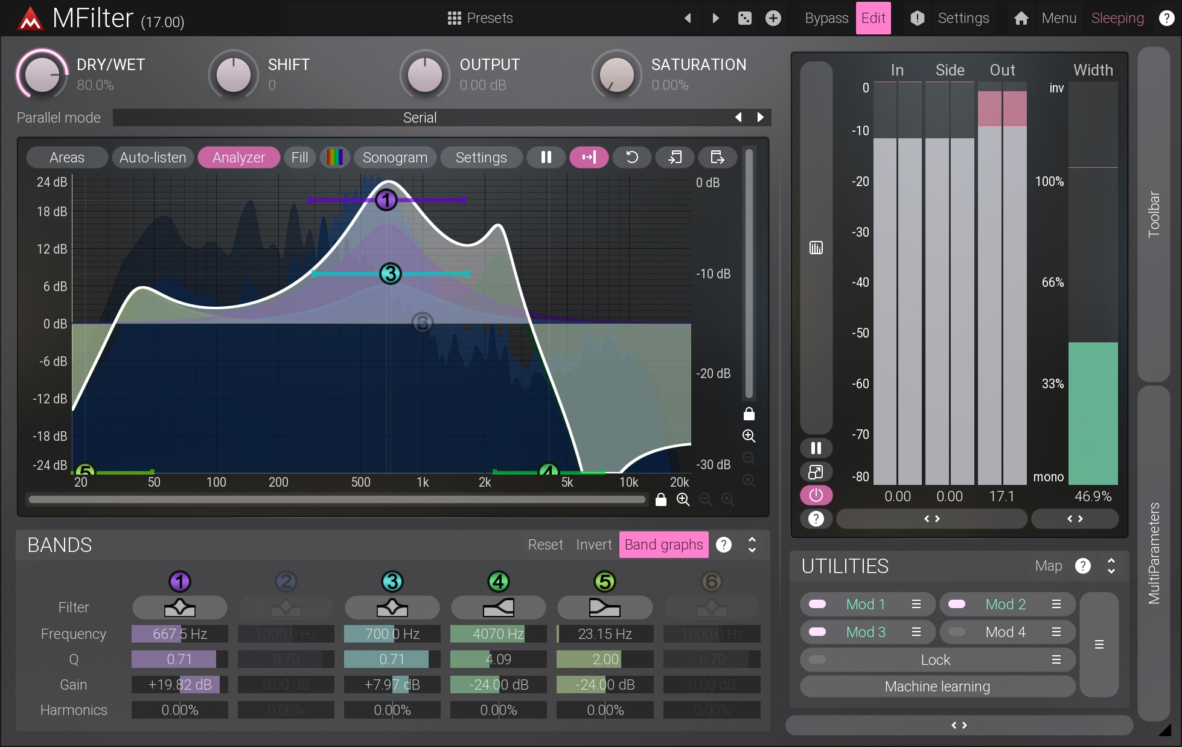Click the home icon beside Menu
This screenshot has width=1182, height=747.
coord(1021,18)
